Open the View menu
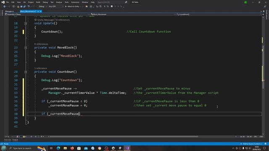 [x=18, y=2]
